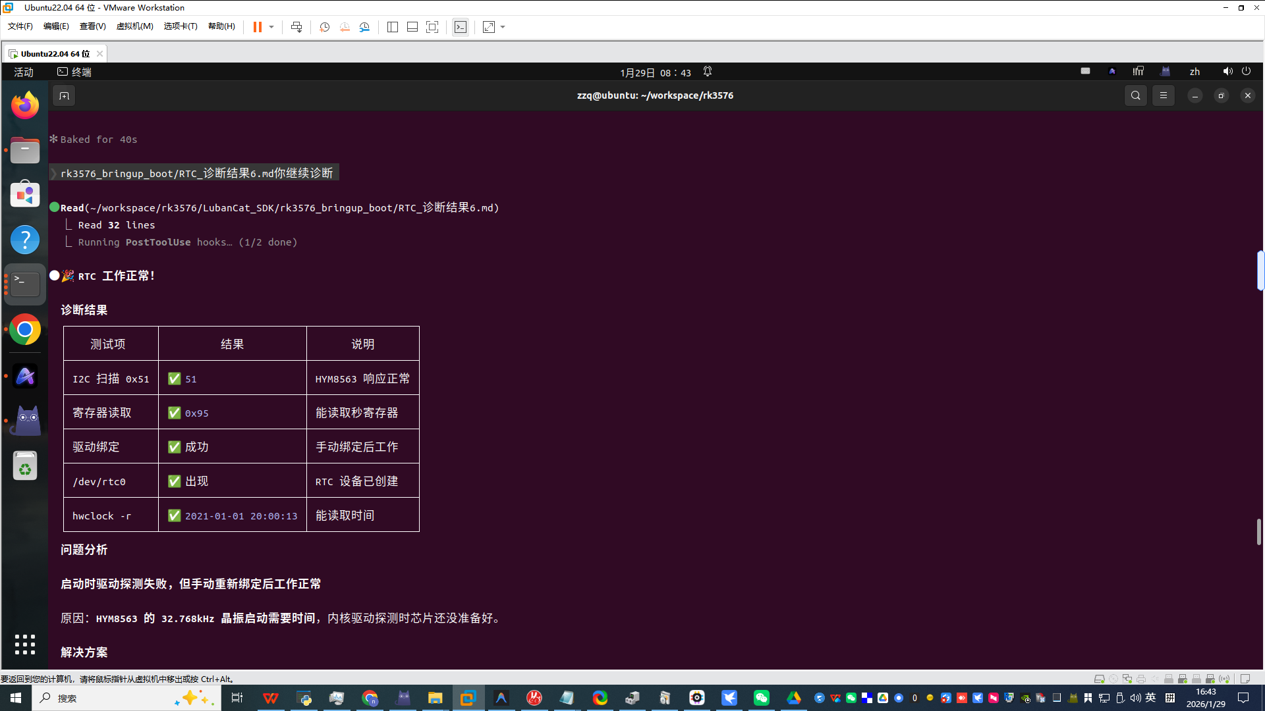Open Ubuntu Software center icon
The image size is (1265, 711).
[25, 195]
